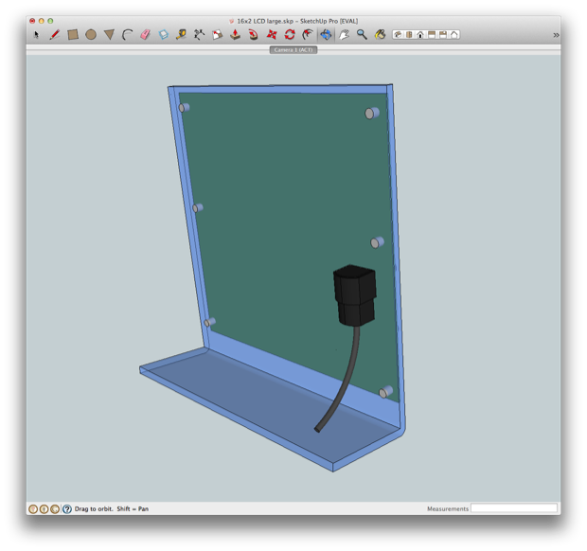The width and height of the screenshot is (587, 551).
Task: Switch to Back standard view
Action: coord(443,35)
